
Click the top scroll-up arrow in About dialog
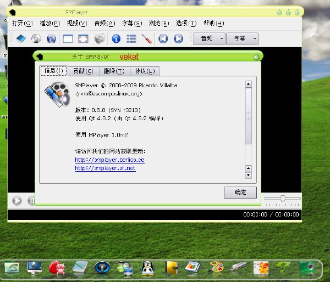click(x=249, y=84)
